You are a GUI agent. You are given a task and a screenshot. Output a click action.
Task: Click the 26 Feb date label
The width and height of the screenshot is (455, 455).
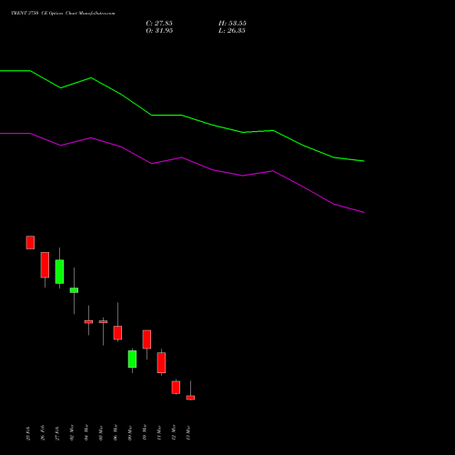pos(43,433)
